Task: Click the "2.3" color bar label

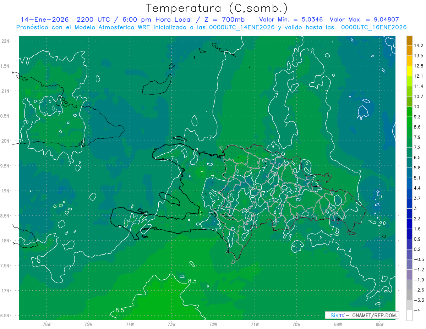Action: 417,219
